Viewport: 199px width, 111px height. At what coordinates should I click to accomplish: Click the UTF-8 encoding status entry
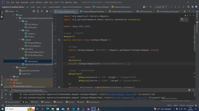pos(182,105)
